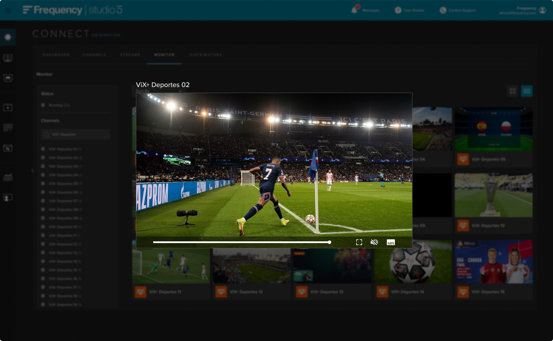Click the Minor warning badge on Deportes 15

(466, 244)
